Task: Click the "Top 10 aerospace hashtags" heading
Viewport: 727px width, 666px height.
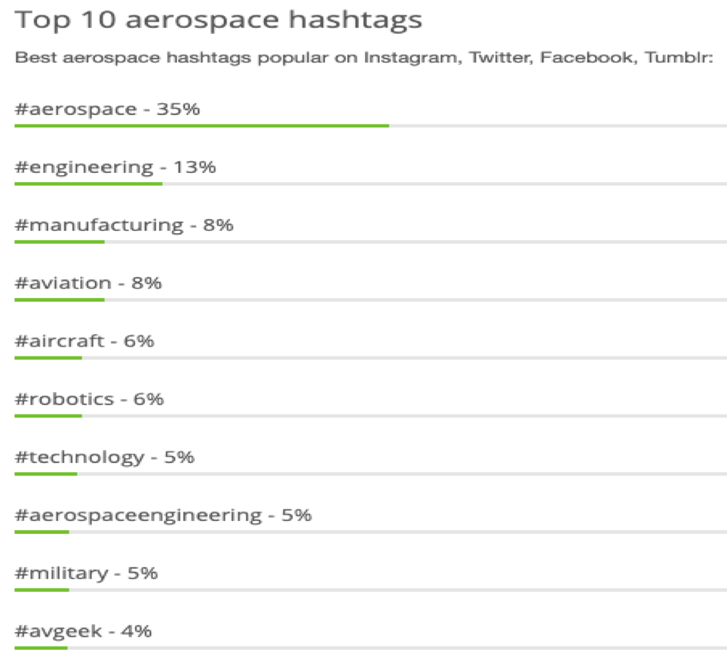Action: pyautogui.click(x=218, y=20)
